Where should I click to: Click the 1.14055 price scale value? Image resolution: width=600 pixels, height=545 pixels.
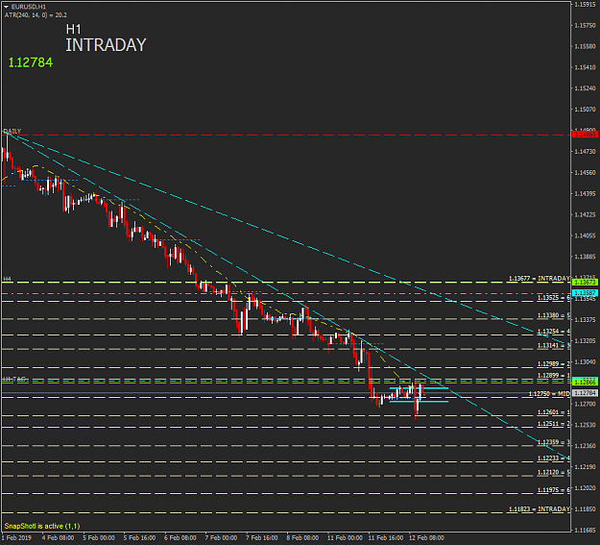(585, 235)
